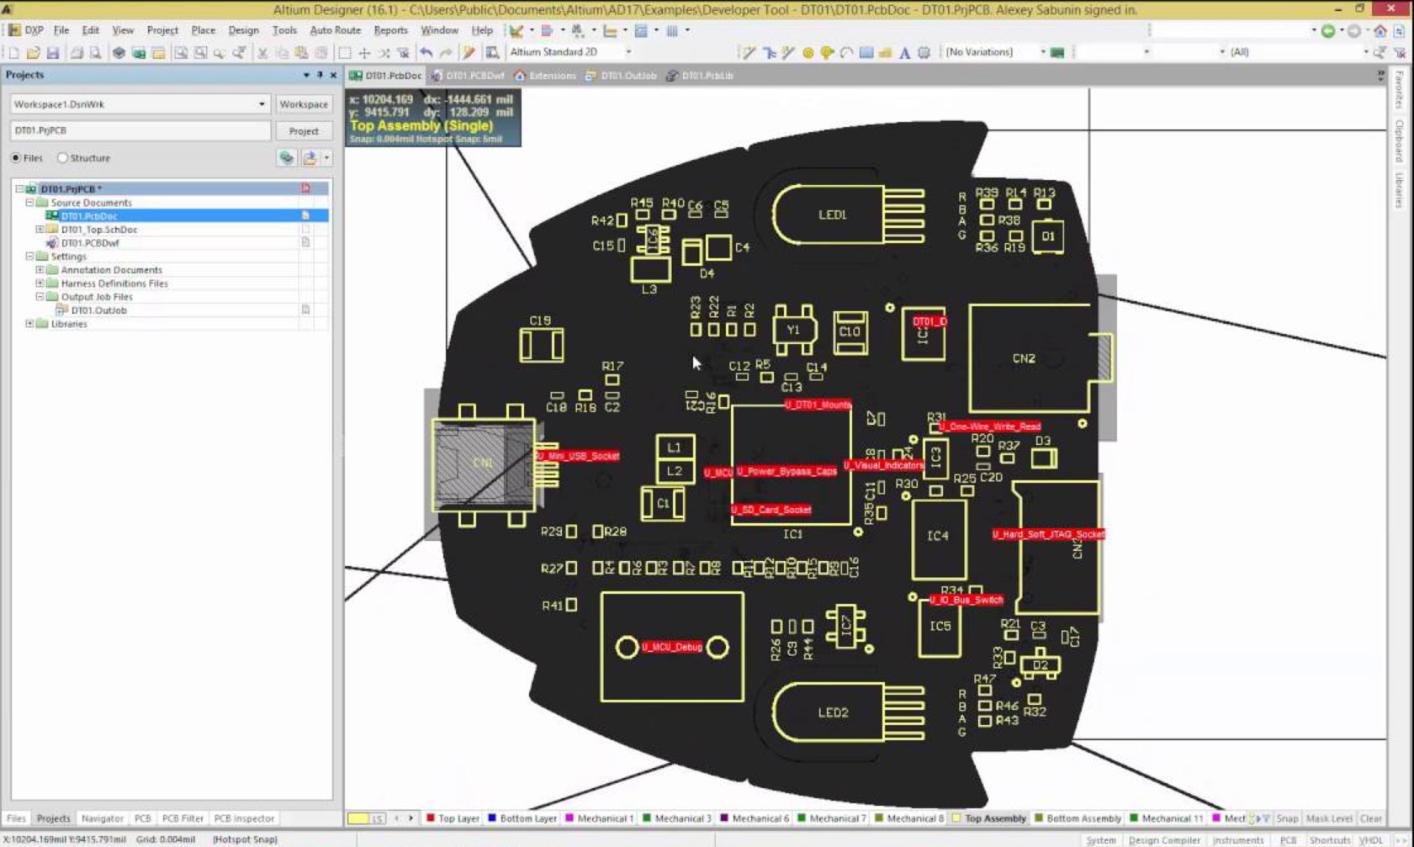Select the Bottom Assembly layer tab
Viewport: 1414px width, 847px height.
pyautogui.click(x=1078, y=818)
